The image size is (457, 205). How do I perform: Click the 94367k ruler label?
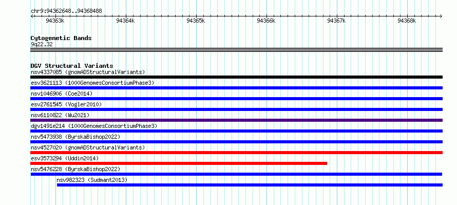pos(337,21)
